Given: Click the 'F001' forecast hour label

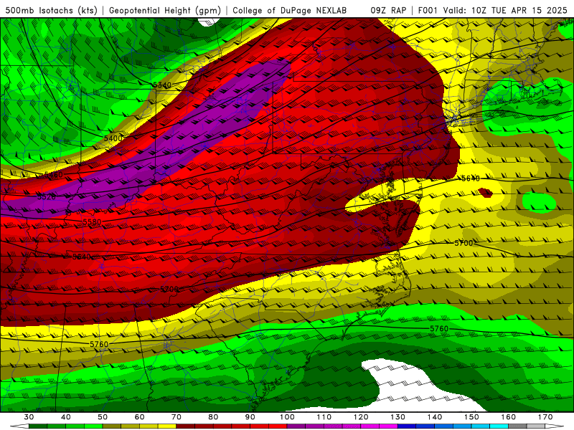Looking at the screenshot, I should pyautogui.click(x=428, y=11).
